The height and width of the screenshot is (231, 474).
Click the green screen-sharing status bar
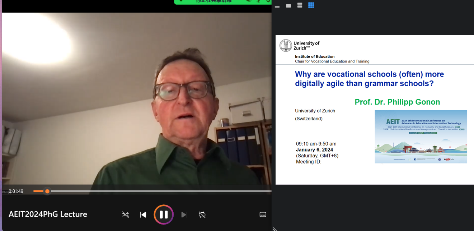(223, 1)
